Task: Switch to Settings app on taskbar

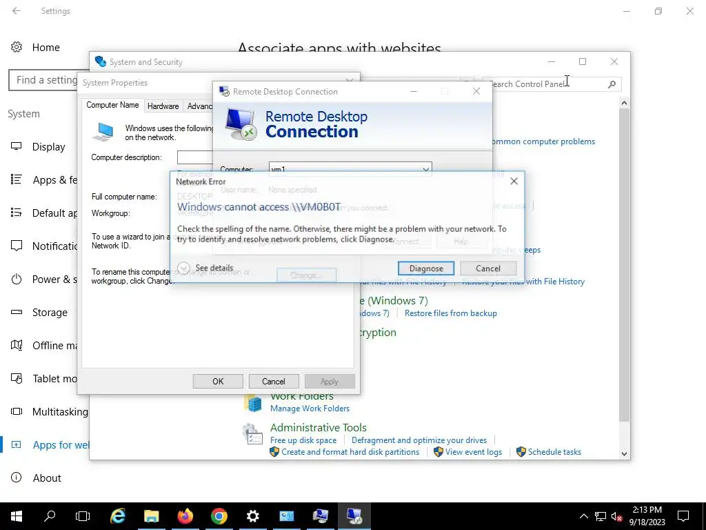Action: [x=252, y=516]
